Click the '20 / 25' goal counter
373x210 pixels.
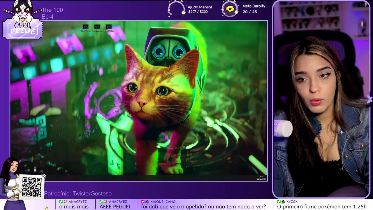[250, 12]
